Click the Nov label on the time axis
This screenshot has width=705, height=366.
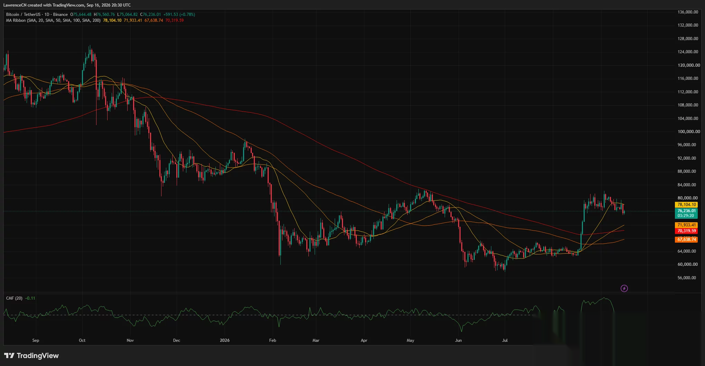point(130,340)
